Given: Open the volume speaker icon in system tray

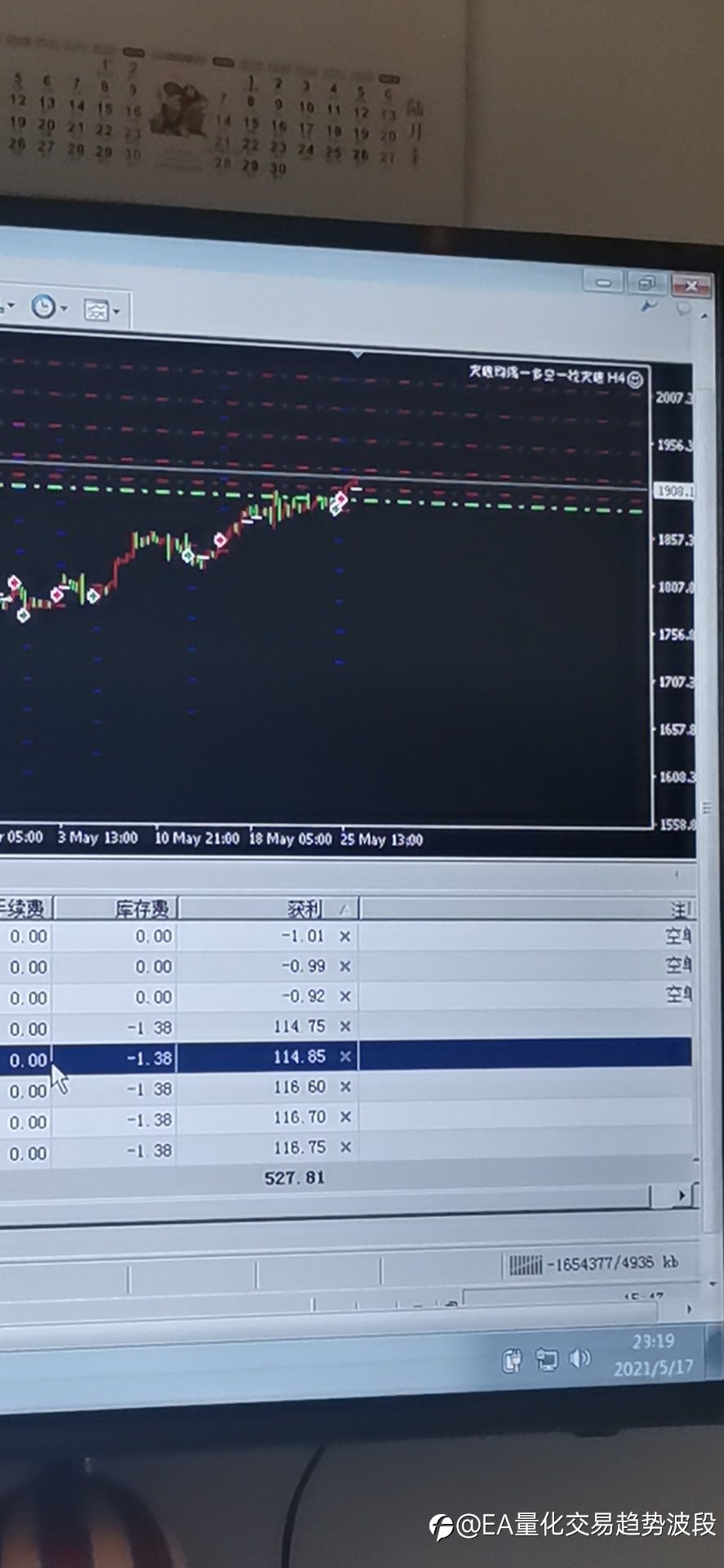Looking at the screenshot, I should [x=579, y=1359].
